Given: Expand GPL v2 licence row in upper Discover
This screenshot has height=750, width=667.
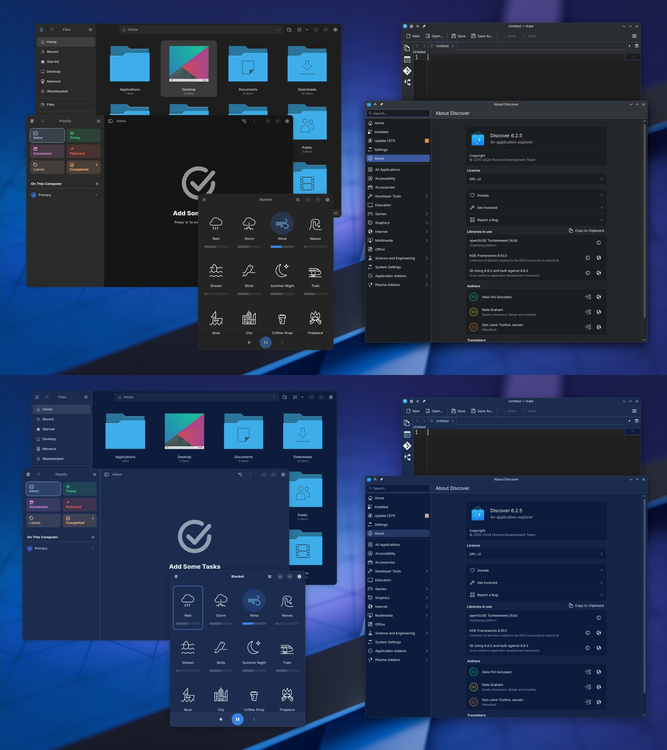Looking at the screenshot, I should [x=536, y=179].
